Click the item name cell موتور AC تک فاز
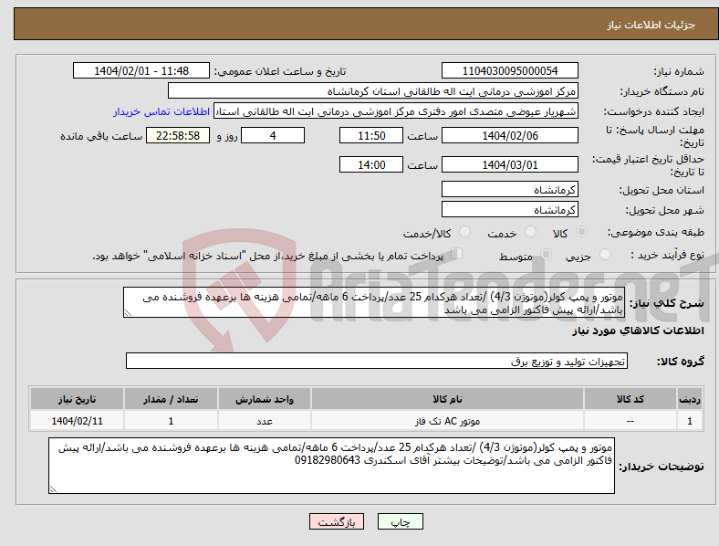This screenshot has height=546, width=719. click(447, 421)
